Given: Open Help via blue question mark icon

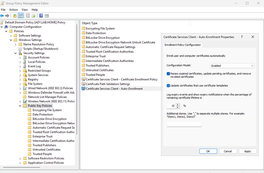Looking at the screenshot, I should 41,16.
